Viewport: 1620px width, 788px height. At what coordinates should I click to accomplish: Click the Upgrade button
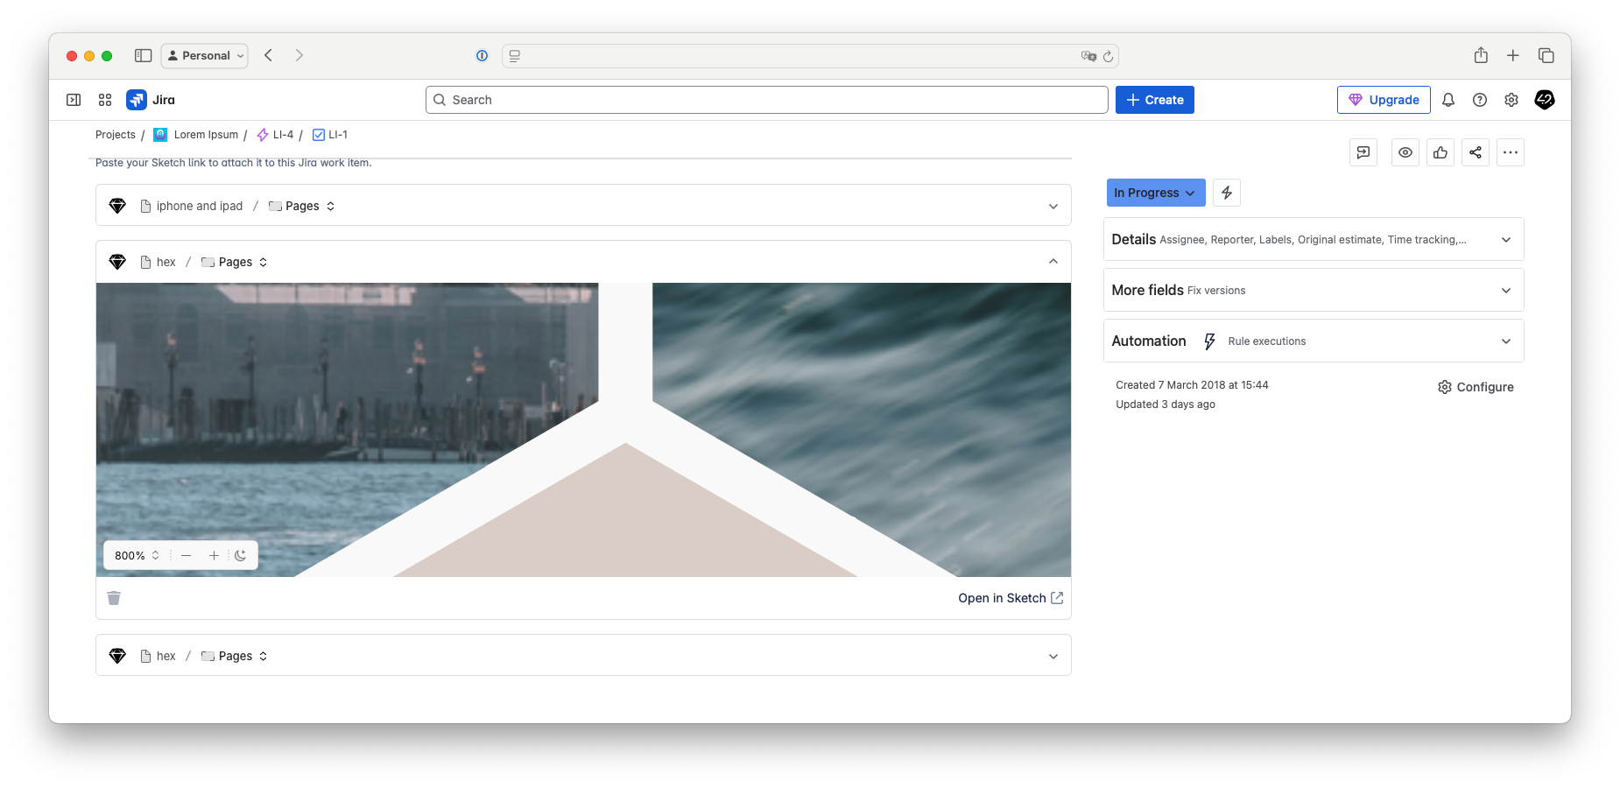click(1384, 100)
